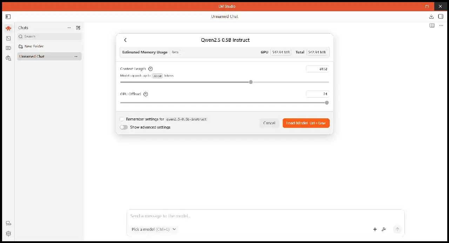The height and width of the screenshot is (243, 449).
Task: Check Remember settings for qwen2.5-0.5b-instruct
Action: (x=122, y=119)
